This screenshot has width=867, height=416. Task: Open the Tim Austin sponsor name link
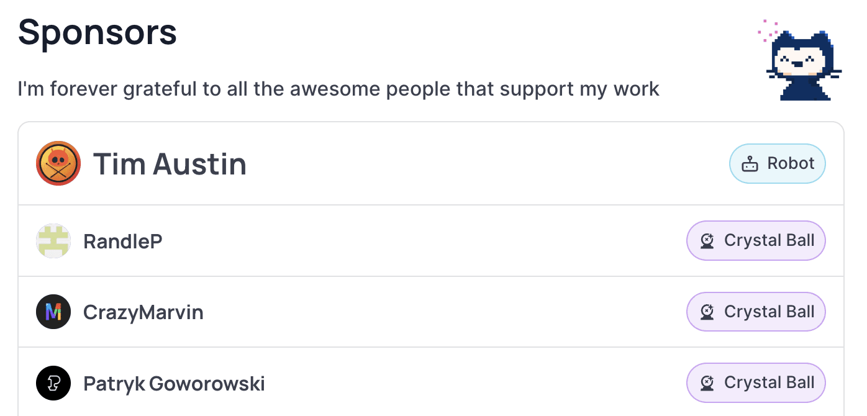[170, 164]
